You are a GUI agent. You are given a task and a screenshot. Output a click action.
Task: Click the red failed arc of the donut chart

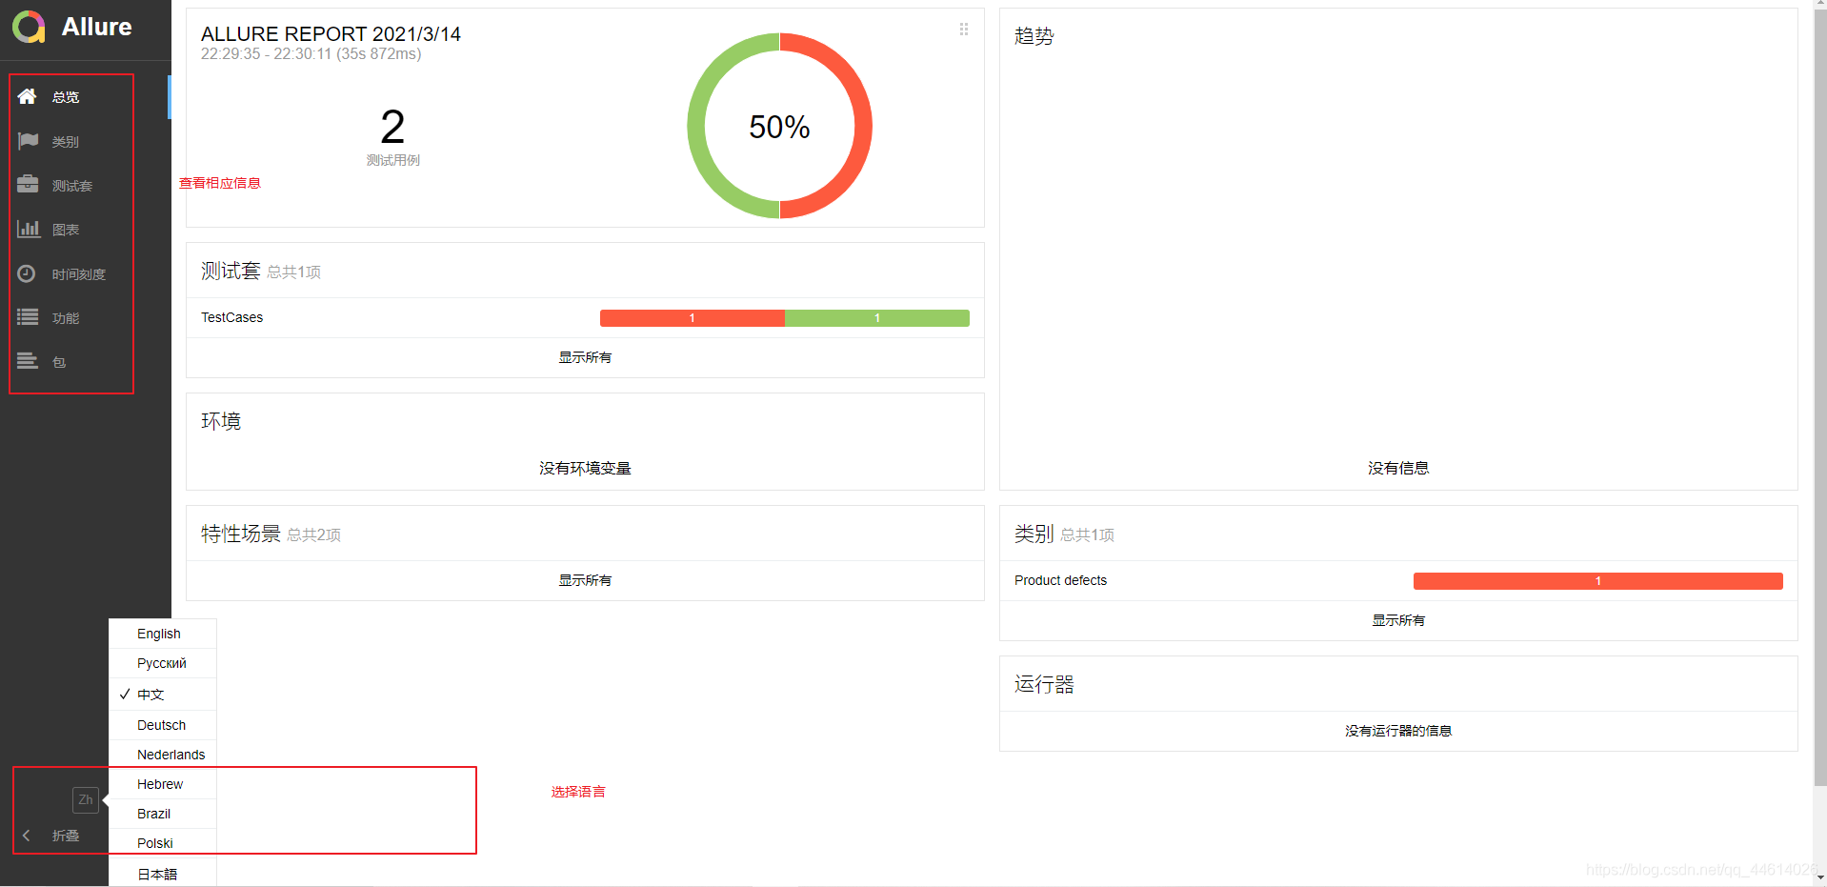coord(863,126)
